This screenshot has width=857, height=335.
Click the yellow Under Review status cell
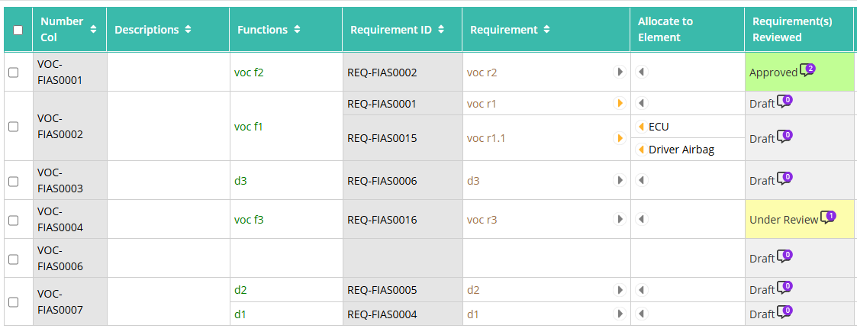[x=799, y=219]
